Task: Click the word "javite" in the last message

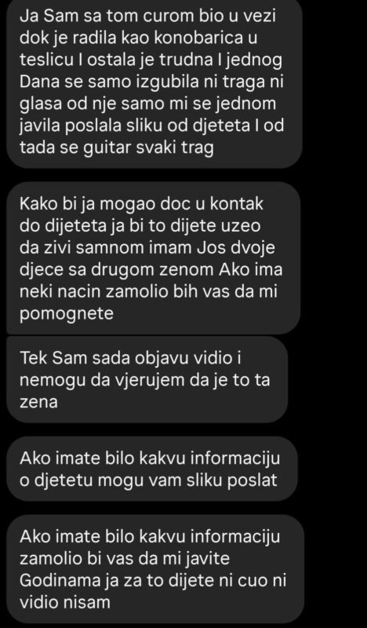Action: pyautogui.click(x=206, y=558)
